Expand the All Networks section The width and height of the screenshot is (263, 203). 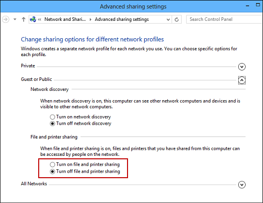click(242, 185)
